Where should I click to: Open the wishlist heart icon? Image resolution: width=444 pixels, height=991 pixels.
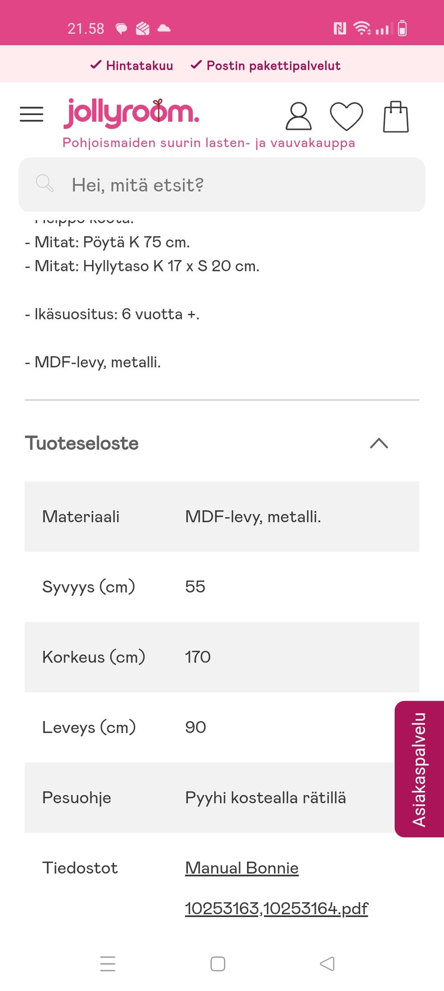tap(348, 116)
